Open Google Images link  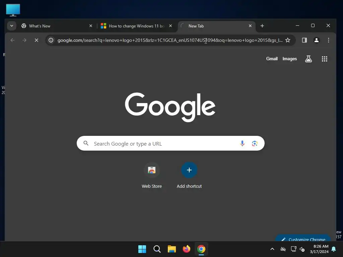[x=289, y=59]
